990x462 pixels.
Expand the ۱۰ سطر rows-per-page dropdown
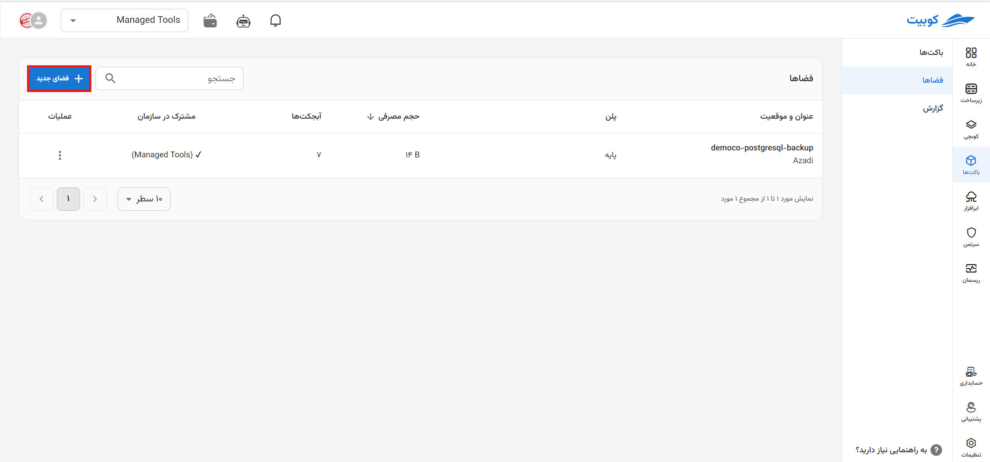(x=144, y=199)
